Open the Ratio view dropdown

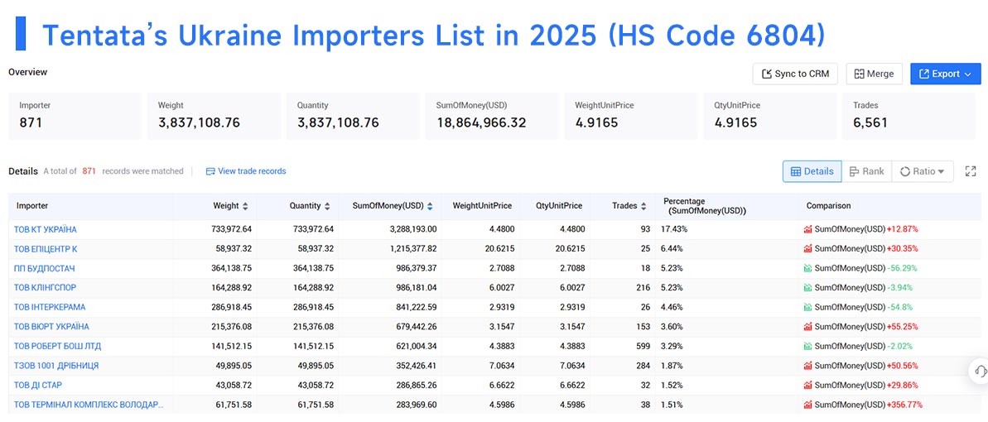[x=923, y=171]
